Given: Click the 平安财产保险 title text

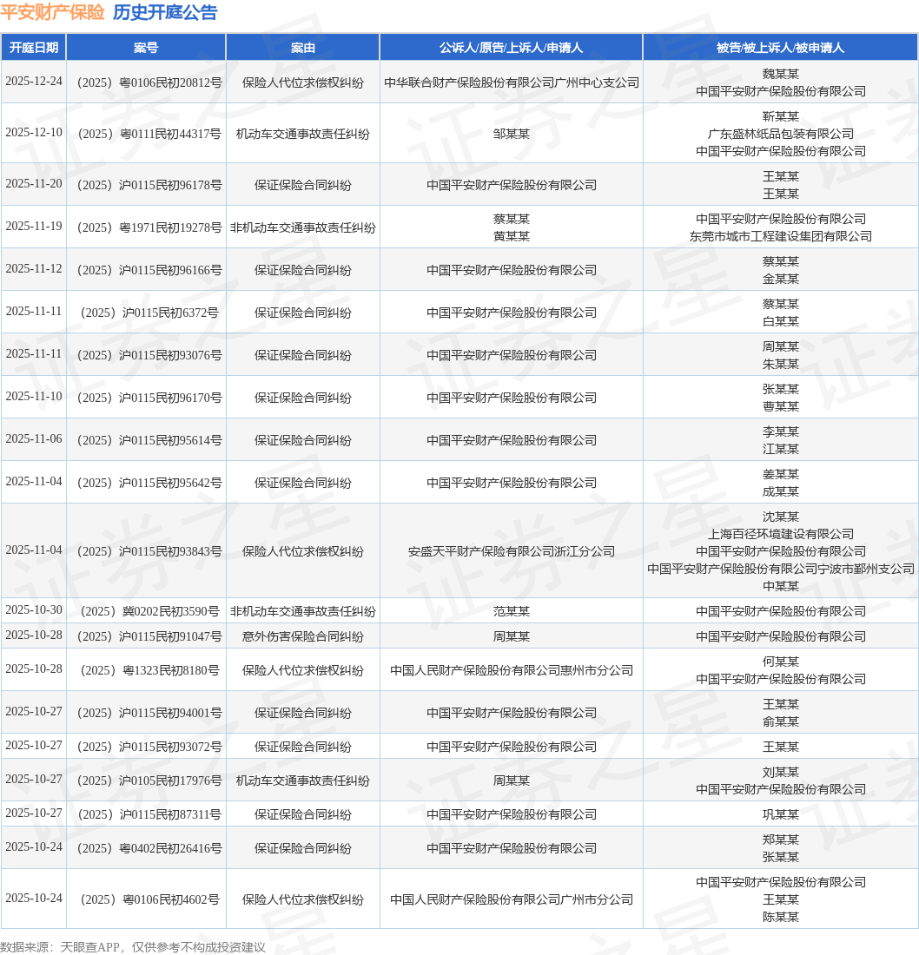Looking at the screenshot, I should tap(52, 13).
